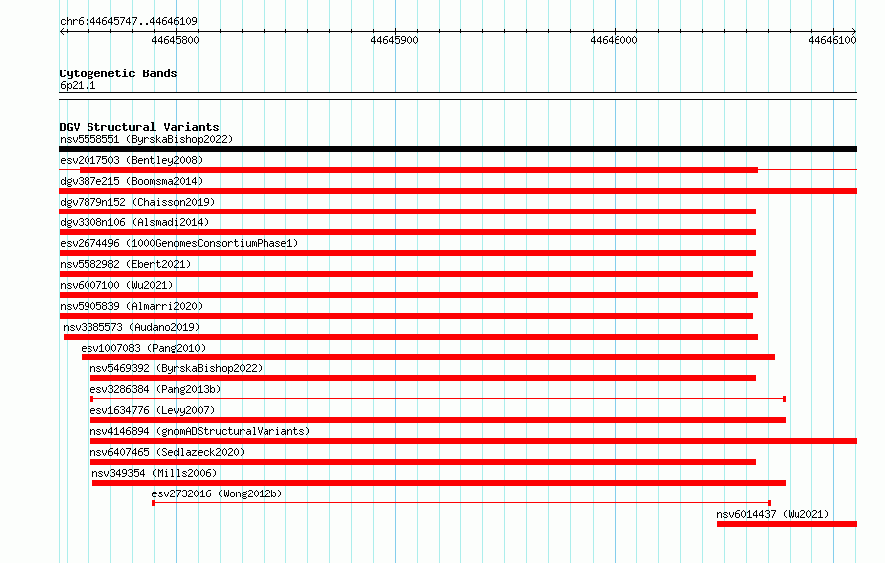Select esv3286384 (Pang2013b) label
The height and width of the screenshot is (563, 885).
155,389
